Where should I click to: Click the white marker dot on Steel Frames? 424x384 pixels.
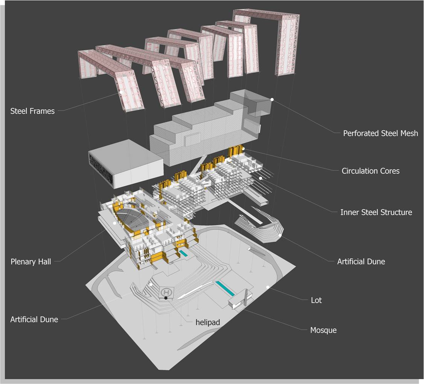121,92
